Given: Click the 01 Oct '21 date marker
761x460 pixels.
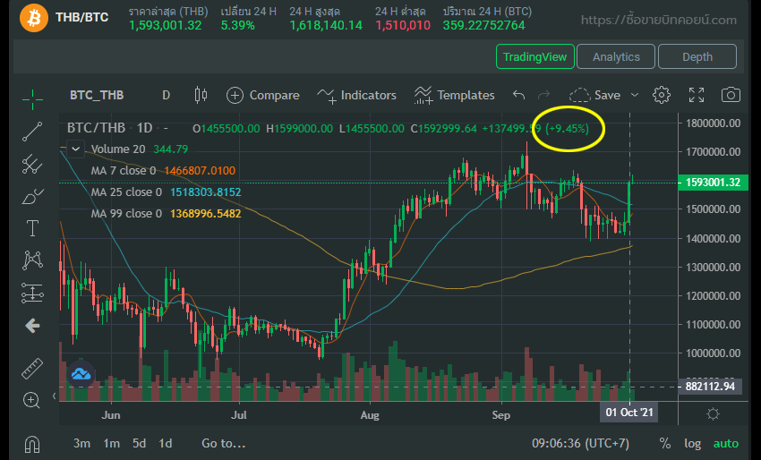Looking at the screenshot, I should point(629,413).
